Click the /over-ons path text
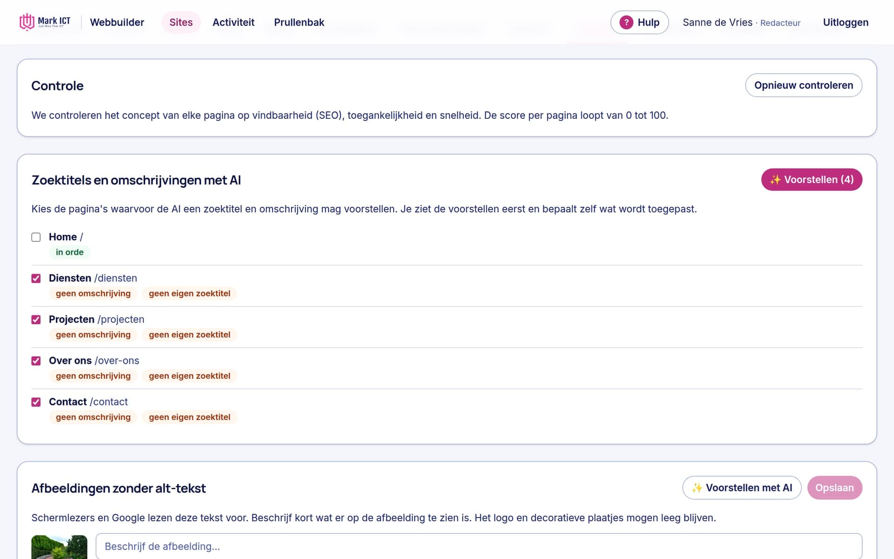894x559 pixels. tap(117, 361)
